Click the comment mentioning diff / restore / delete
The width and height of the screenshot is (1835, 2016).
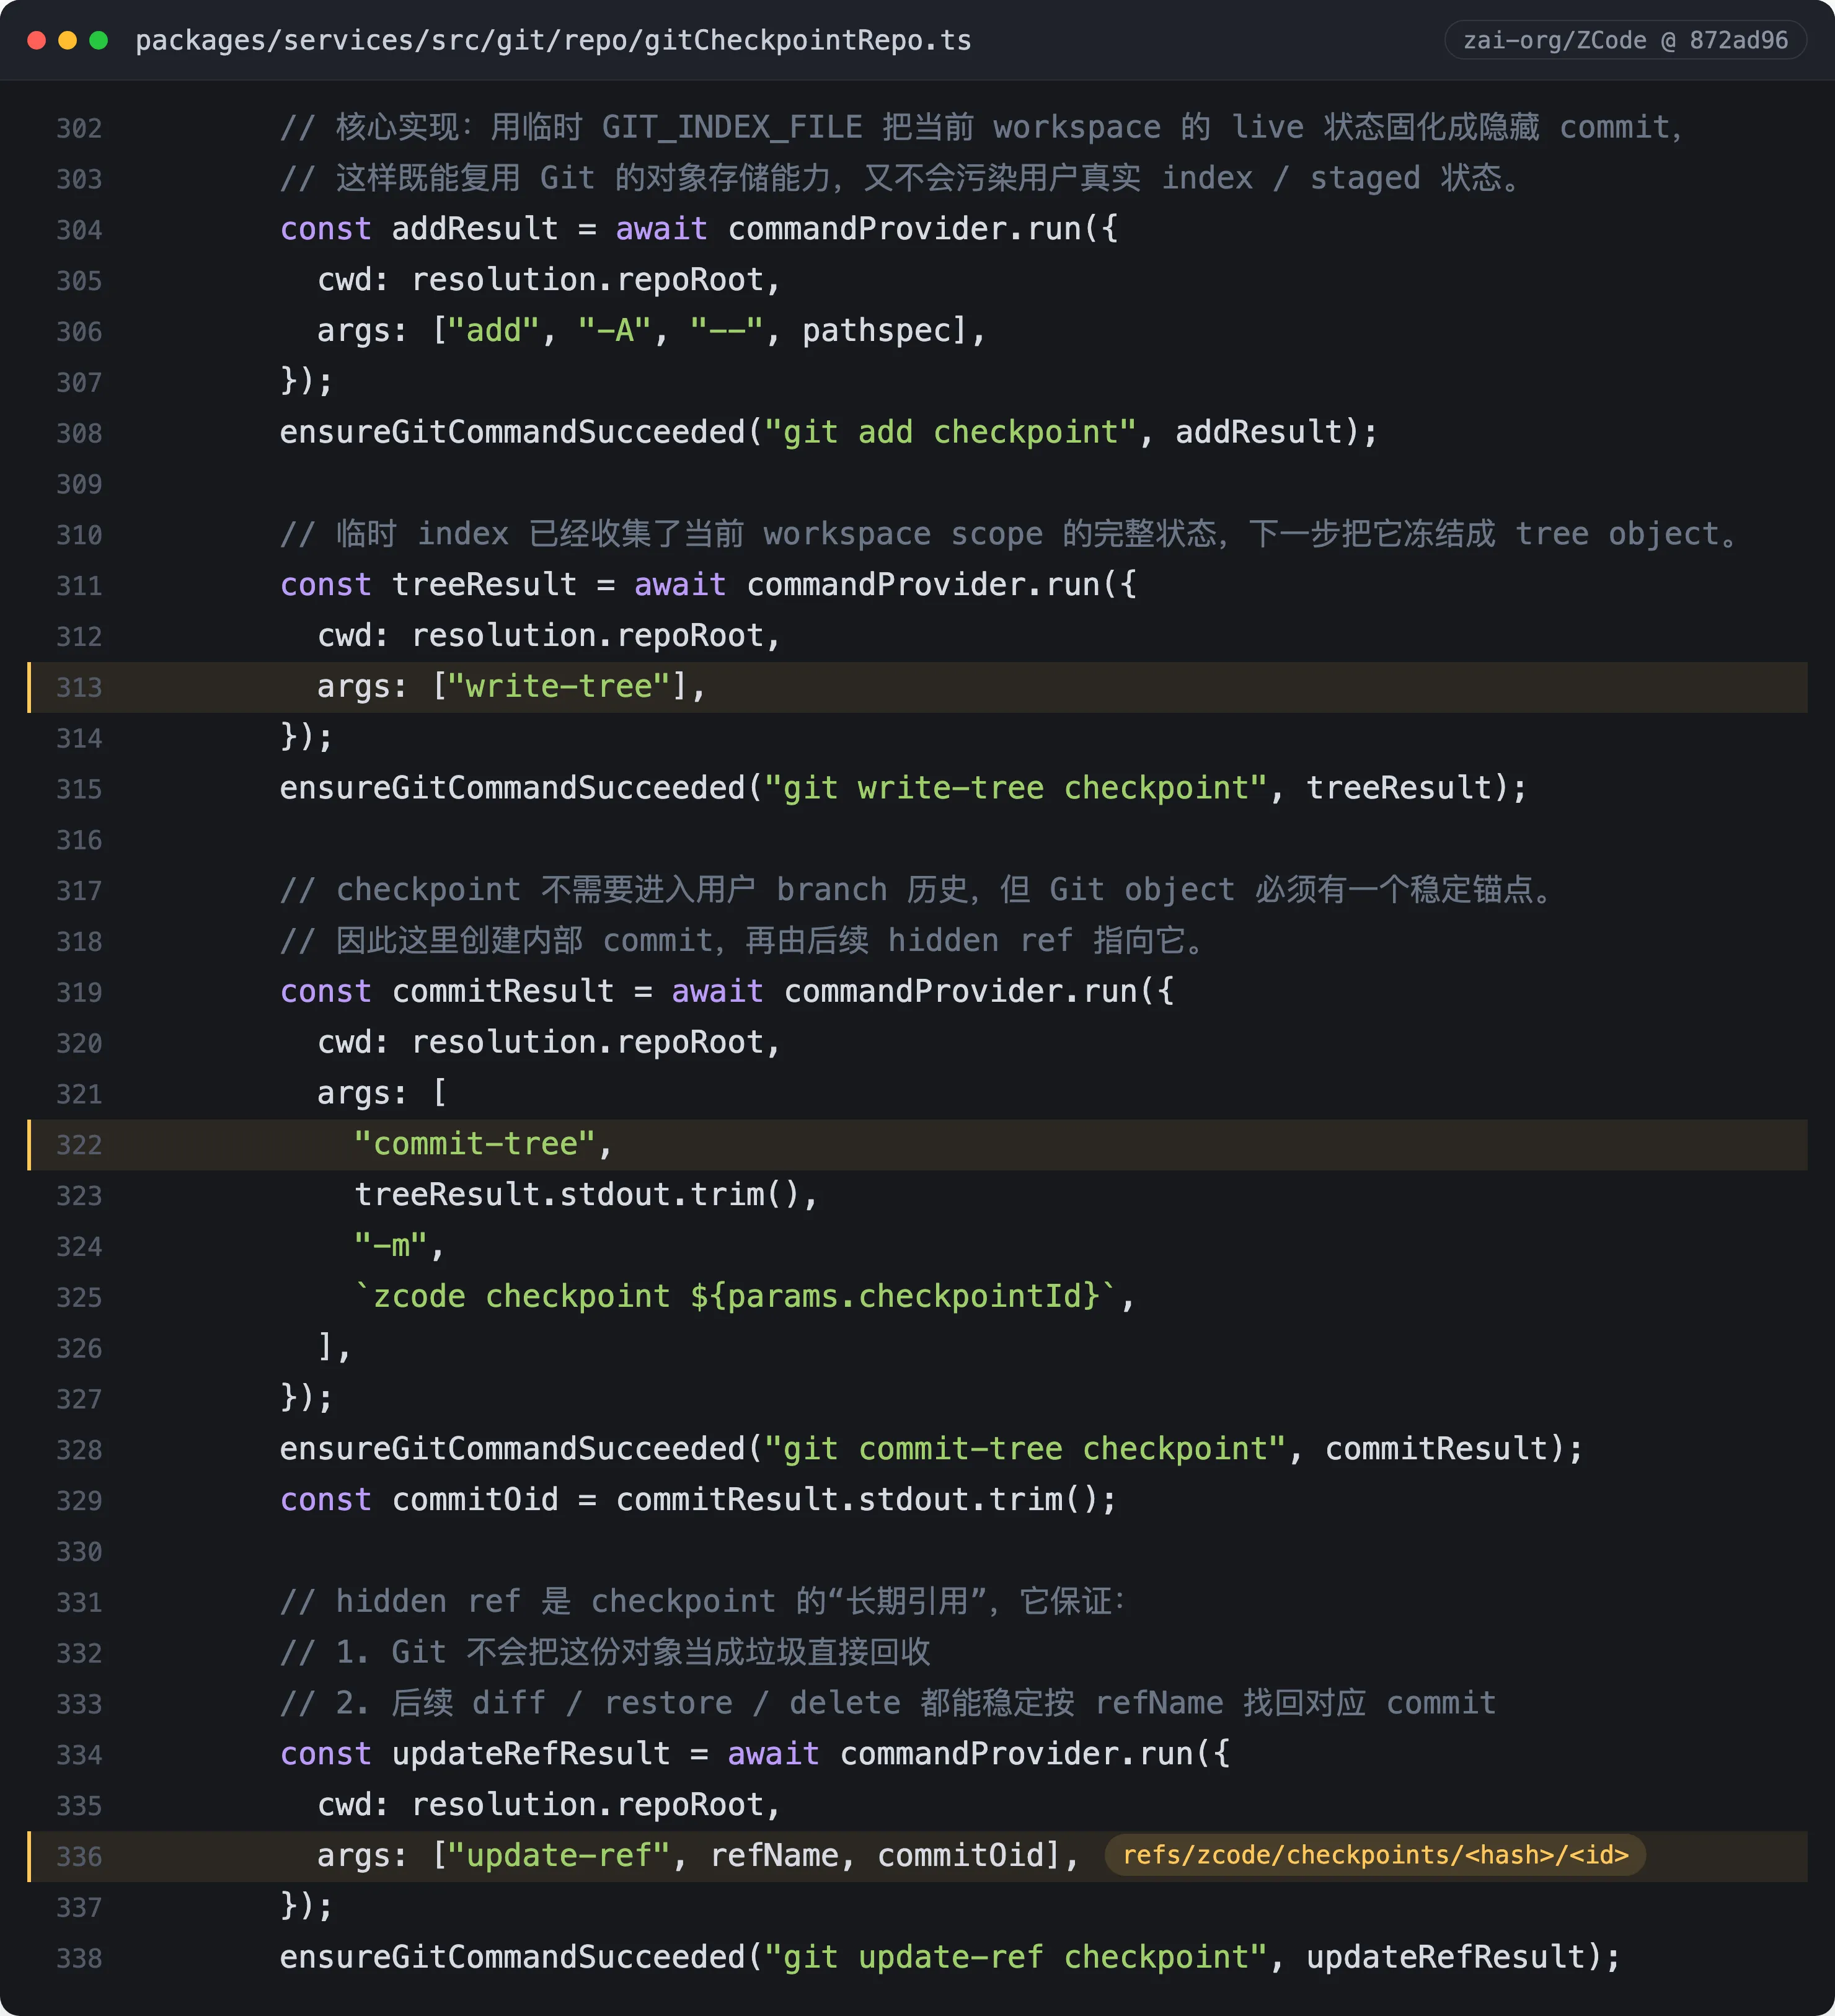pyautogui.click(x=888, y=1702)
